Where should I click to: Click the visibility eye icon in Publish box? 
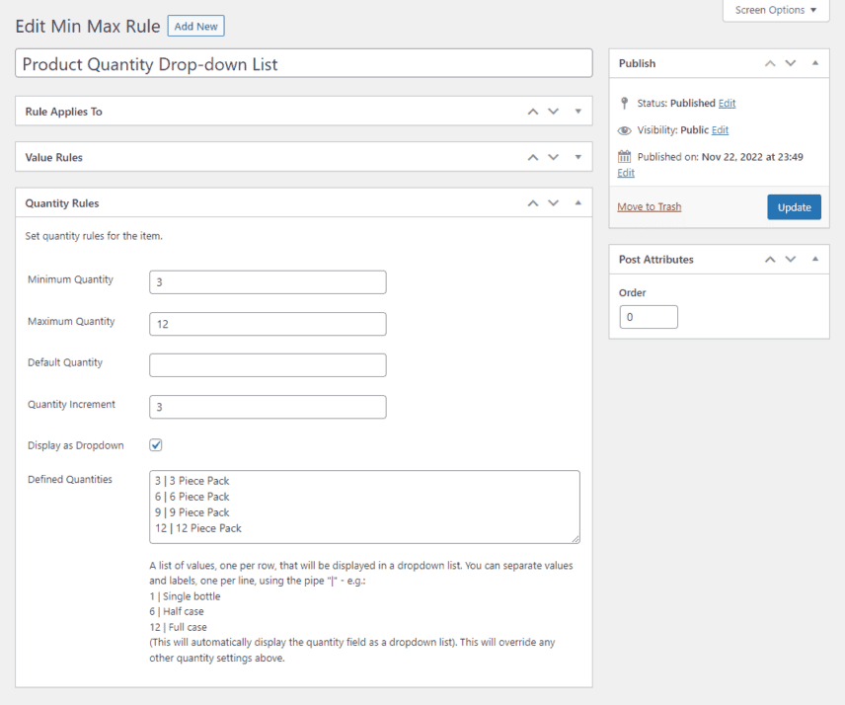[x=624, y=129]
